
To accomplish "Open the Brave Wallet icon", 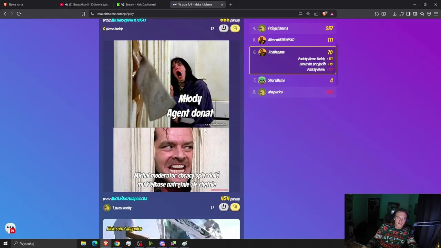I will (415, 14).
